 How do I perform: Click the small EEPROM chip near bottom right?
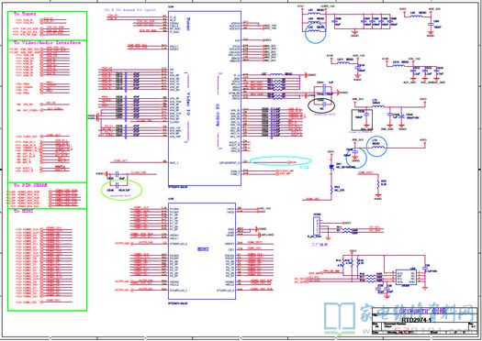(406, 278)
